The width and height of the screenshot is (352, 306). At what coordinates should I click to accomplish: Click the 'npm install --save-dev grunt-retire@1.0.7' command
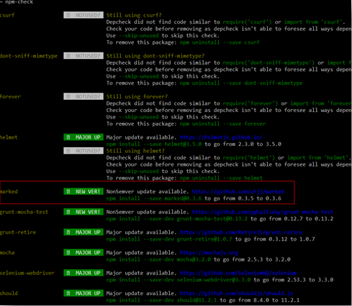point(169,239)
